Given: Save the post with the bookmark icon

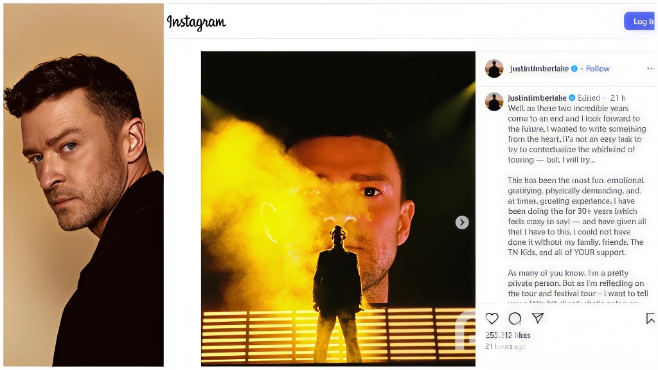Looking at the screenshot, I should (x=650, y=319).
